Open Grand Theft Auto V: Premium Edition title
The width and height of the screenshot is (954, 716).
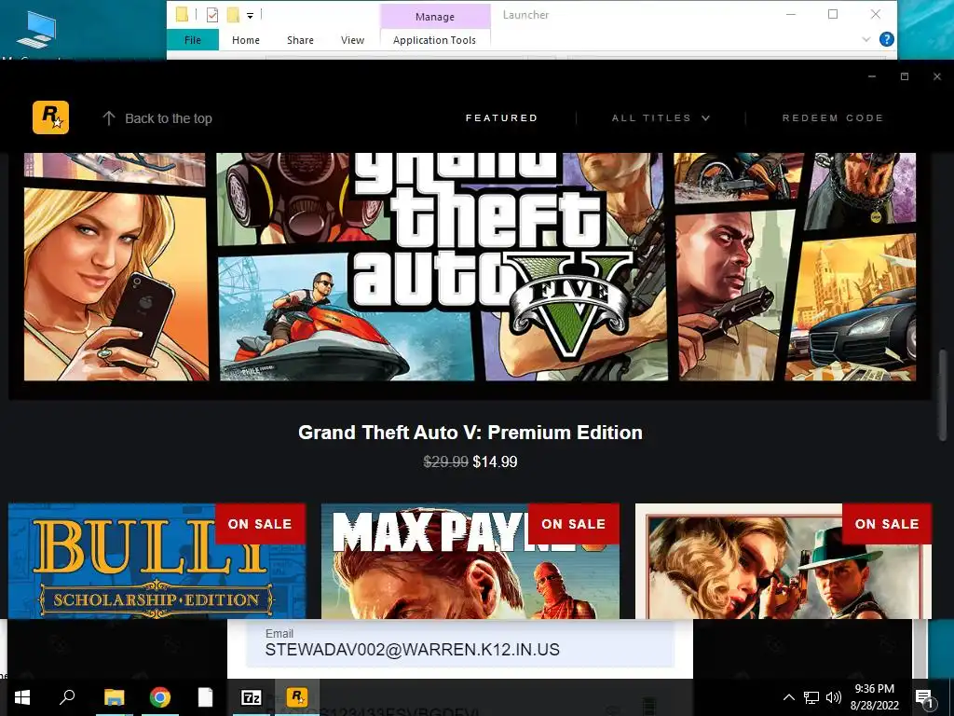(470, 433)
